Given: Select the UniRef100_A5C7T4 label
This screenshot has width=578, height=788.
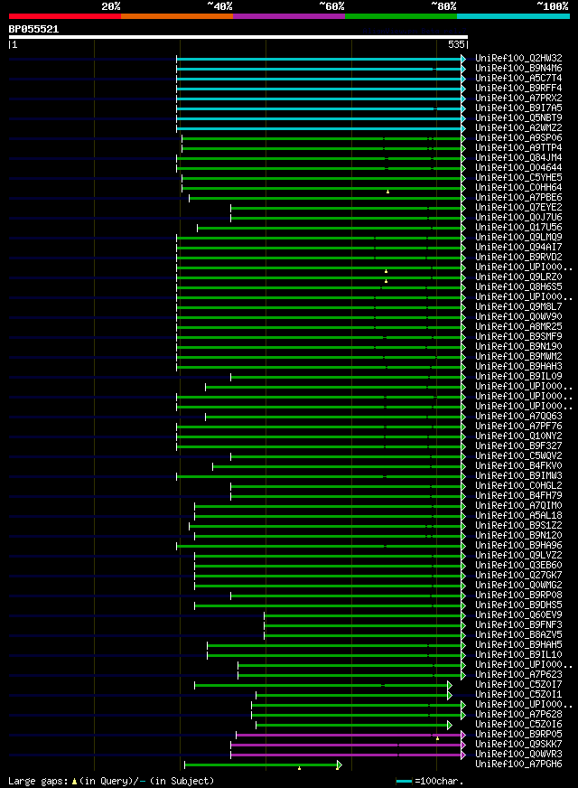Looking at the screenshot, I should click(x=518, y=79).
